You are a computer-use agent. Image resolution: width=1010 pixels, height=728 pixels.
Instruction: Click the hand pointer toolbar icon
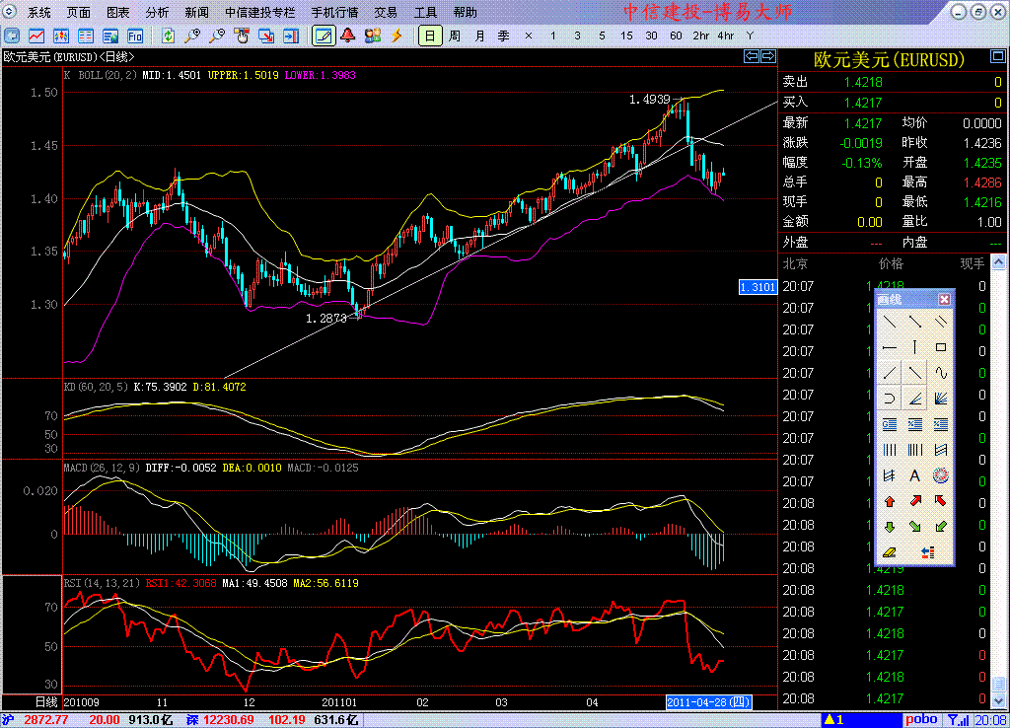[242, 36]
